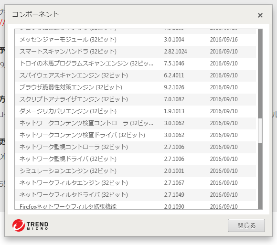Screen dimensions: 277x245
Task: Click version number 7.5.1046
Action: tap(174, 64)
